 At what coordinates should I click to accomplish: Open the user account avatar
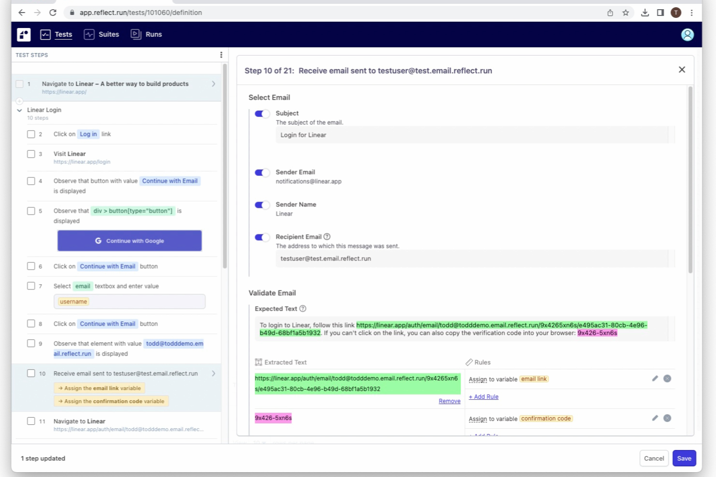(687, 34)
